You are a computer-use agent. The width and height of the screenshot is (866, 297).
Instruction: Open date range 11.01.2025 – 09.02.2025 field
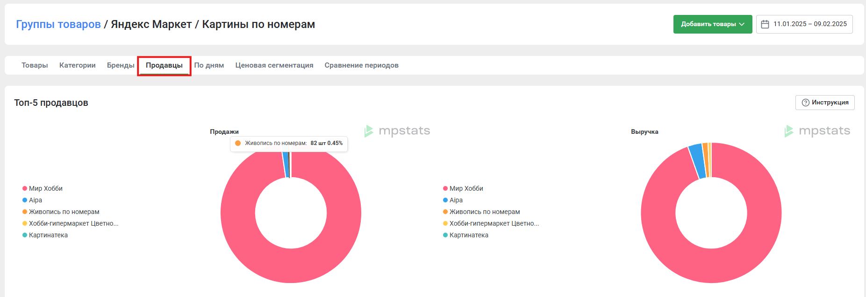pyautogui.click(x=804, y=24)
